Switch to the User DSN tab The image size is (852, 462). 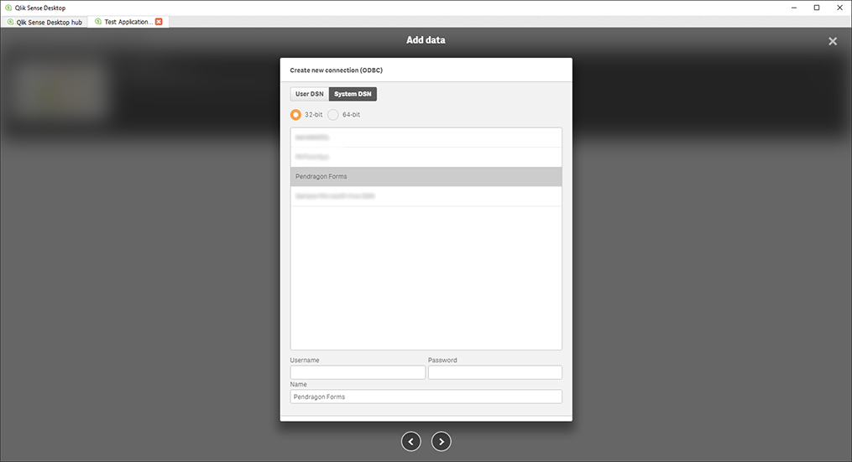309,94
